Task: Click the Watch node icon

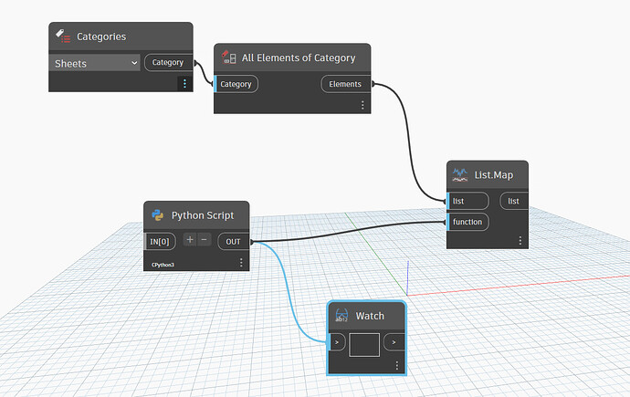Action: pos(341,316)
